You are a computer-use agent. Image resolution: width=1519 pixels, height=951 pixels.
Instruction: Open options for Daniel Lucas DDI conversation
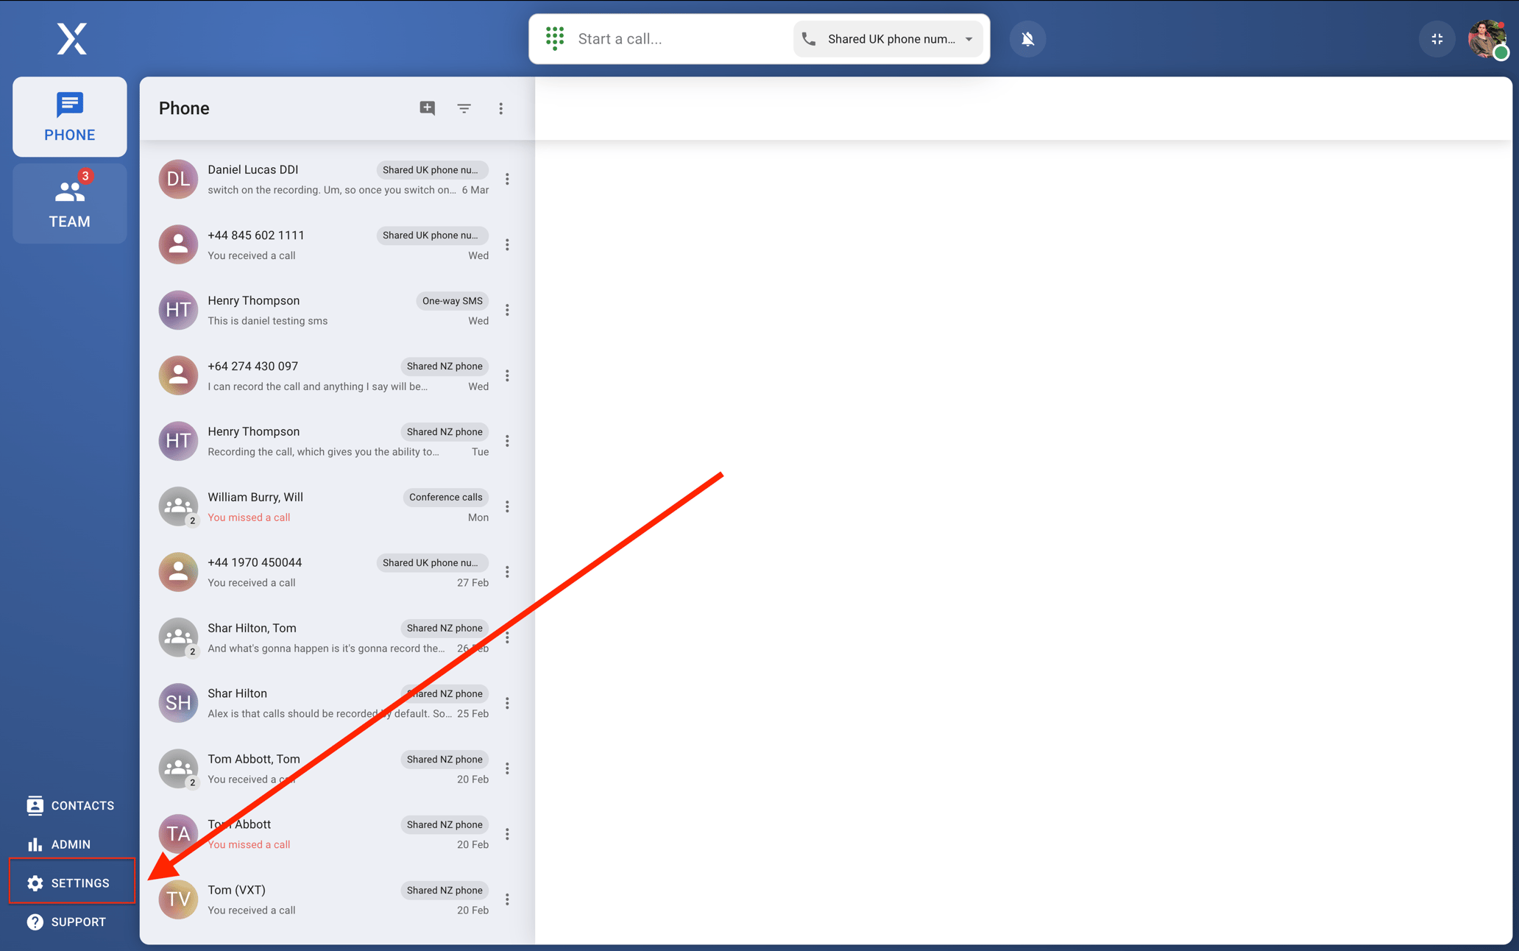point(507,179)
